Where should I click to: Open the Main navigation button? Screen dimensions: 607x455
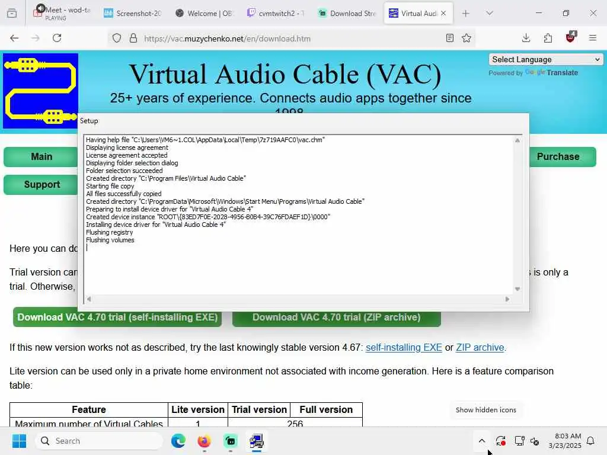pyautogui.click(x=41, y=156)
